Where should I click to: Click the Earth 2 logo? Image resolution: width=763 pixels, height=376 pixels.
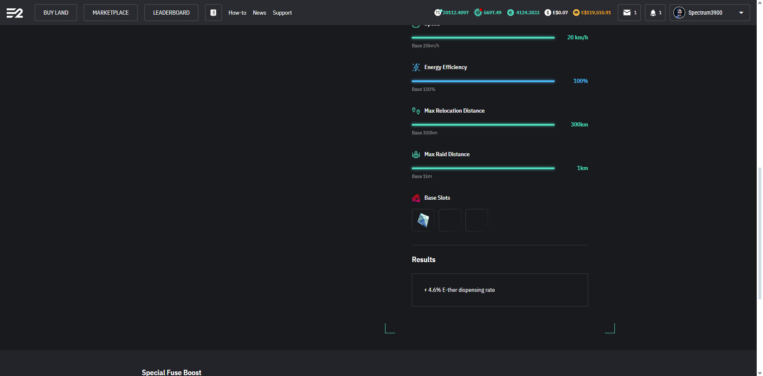[x=15, y=13]
